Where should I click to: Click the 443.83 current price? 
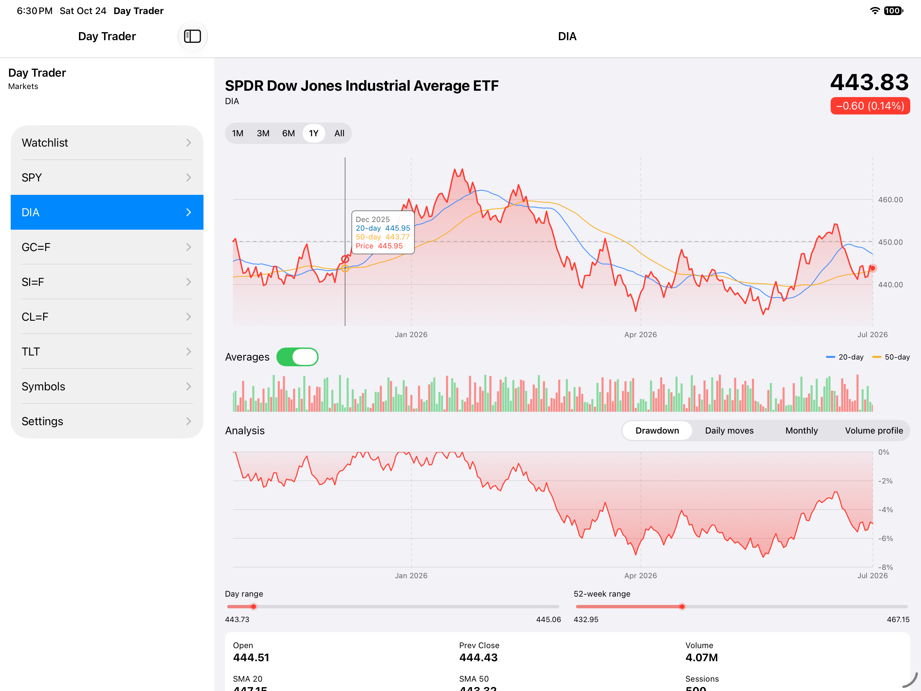click(869, 82)
